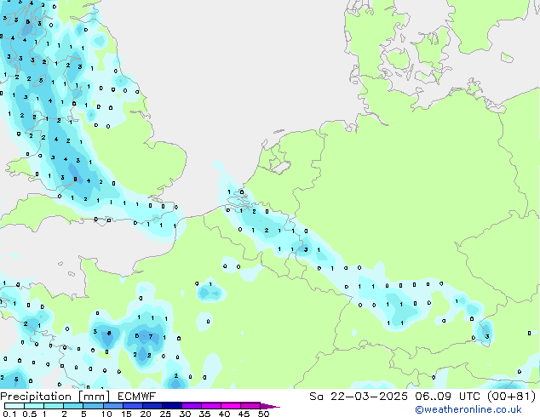Click the legend scale label '25'

point(165,414)
